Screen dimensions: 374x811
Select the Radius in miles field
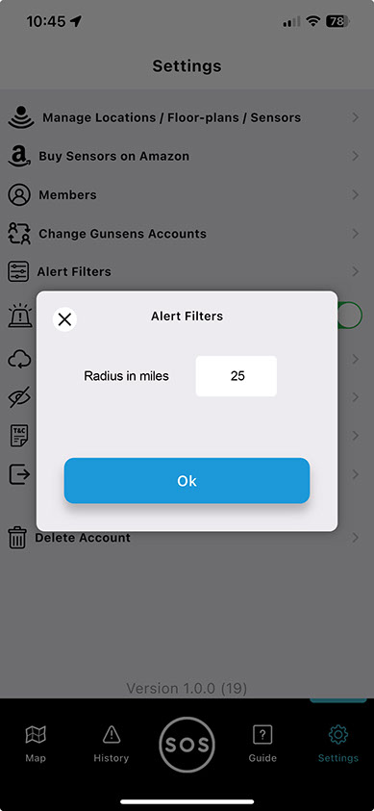(x=237, y=376)
